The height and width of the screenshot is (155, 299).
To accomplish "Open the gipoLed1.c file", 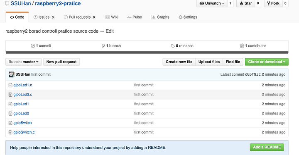I will pyautogui.click(x=23, y=85).
